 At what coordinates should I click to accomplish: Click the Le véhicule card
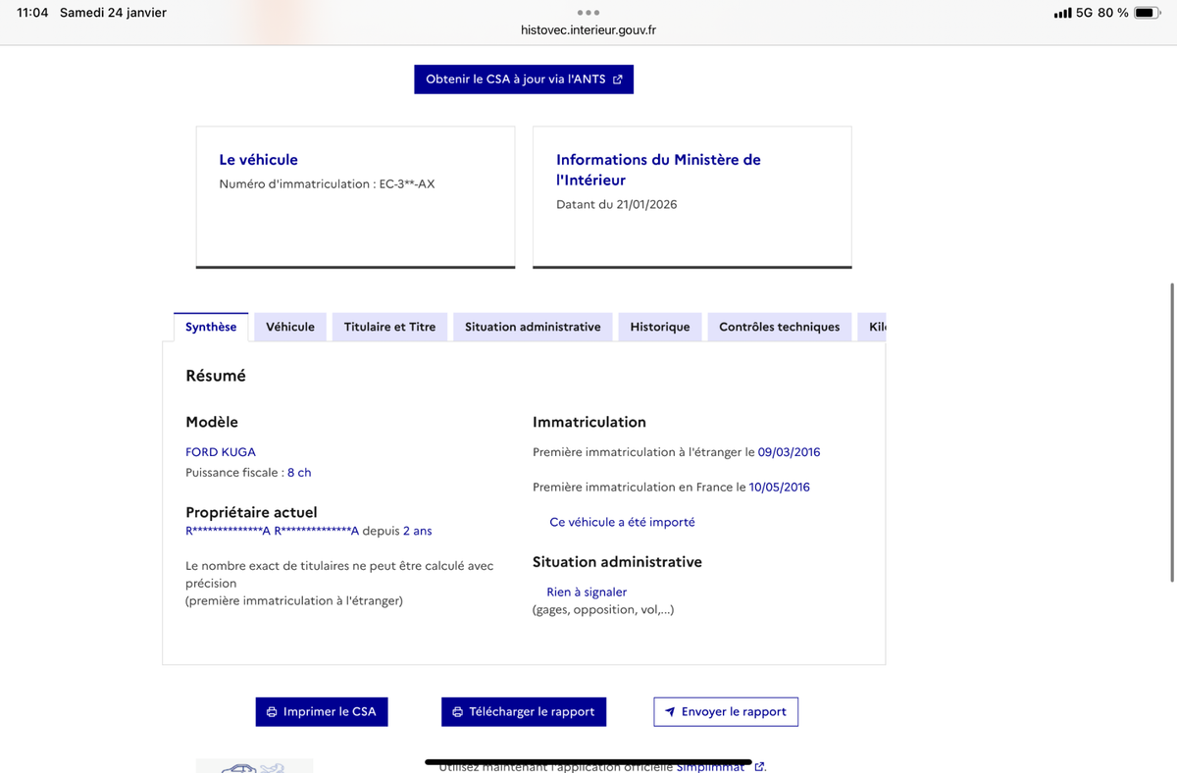click(x=356, y=197)
